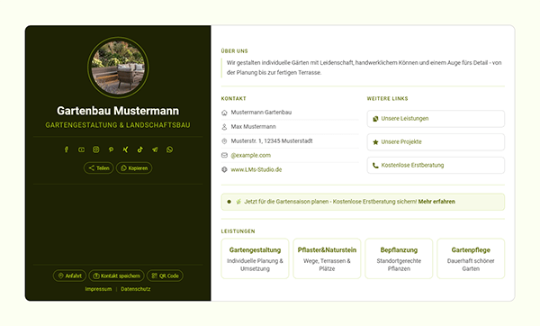Click the star icon in Unsere Projekte
This screenshot has width=540, height=326.
click(x=375, y=142)
